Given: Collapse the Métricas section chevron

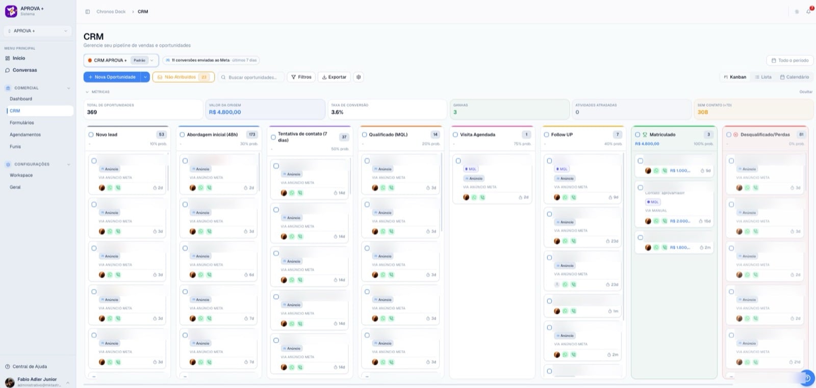Looking at the screenshot, I should [87, 92].
